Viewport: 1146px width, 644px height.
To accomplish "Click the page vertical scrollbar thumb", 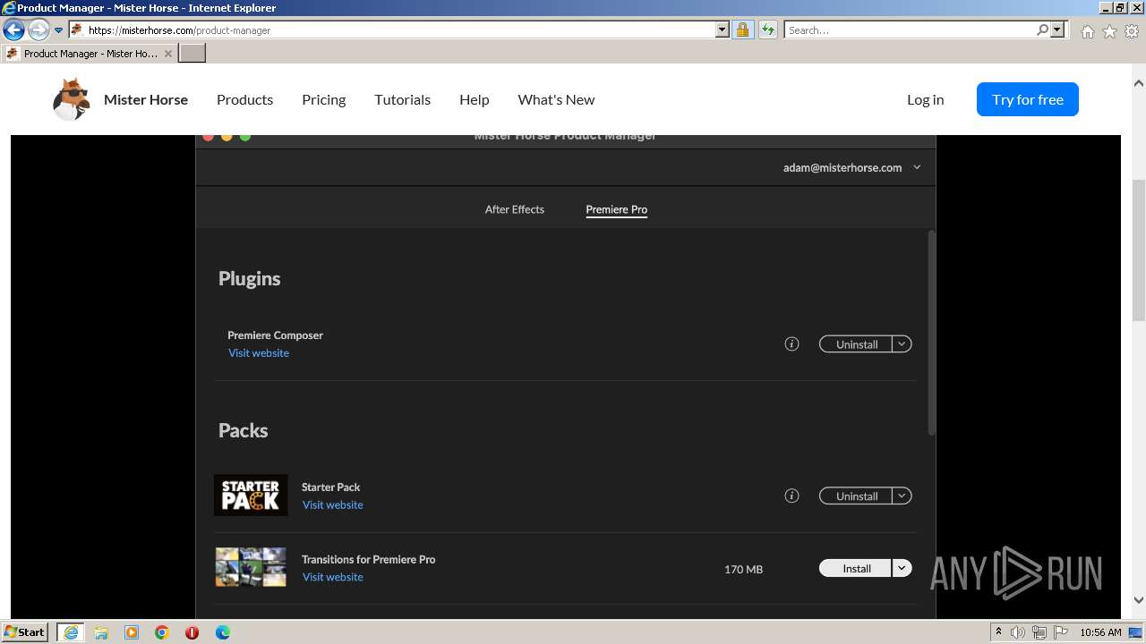I will click(x=1138, y=250).
